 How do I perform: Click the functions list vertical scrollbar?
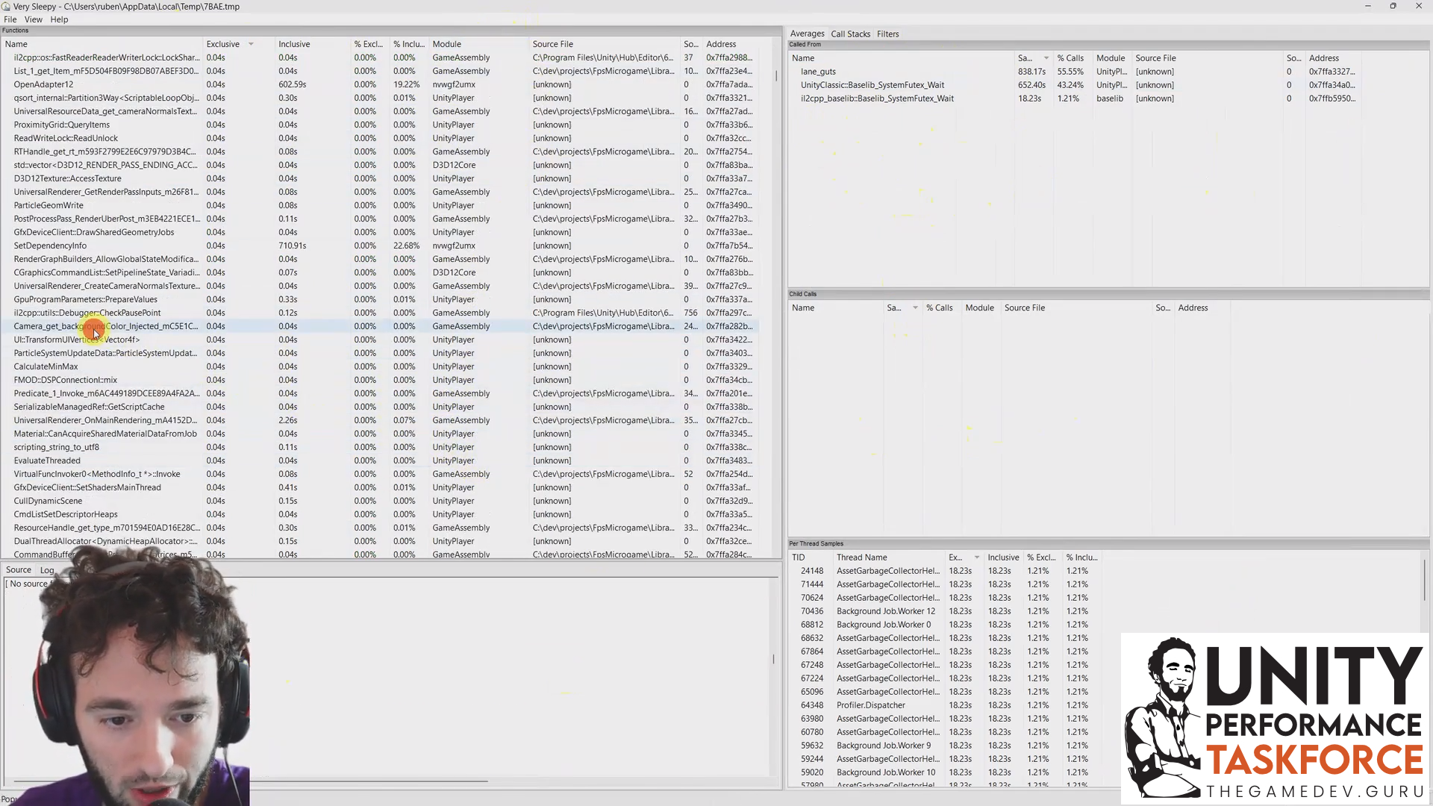click(776, 76)
